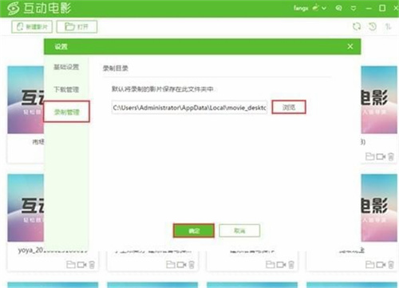
Task: Expand the user account dropdown arrow
Action: pos(324,8)
